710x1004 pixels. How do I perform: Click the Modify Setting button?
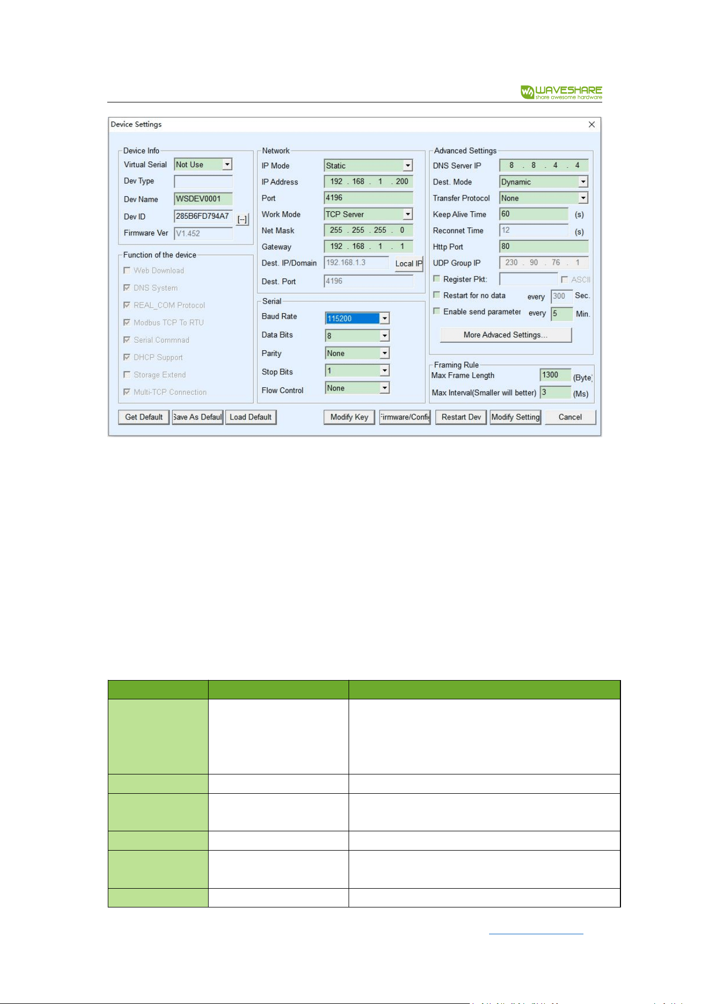pos(515,417)
